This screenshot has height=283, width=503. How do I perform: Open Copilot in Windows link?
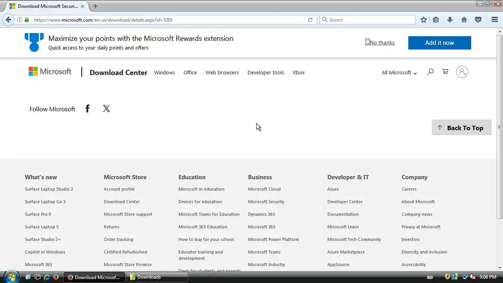(45, 252)
